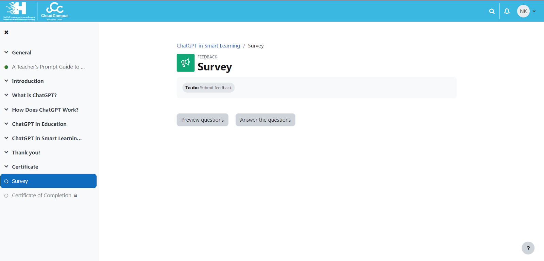The height and width of the screenshot is (261, 544).
Task: Open How Does ChatGPT Work? section
Action: click(x=45, y=110)
